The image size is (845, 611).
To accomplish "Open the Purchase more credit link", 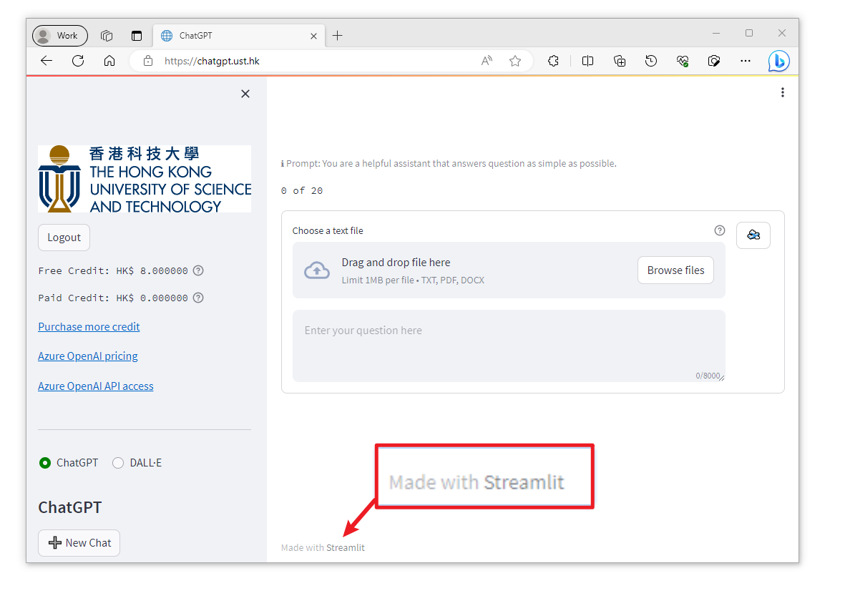I will pos(89,326).
